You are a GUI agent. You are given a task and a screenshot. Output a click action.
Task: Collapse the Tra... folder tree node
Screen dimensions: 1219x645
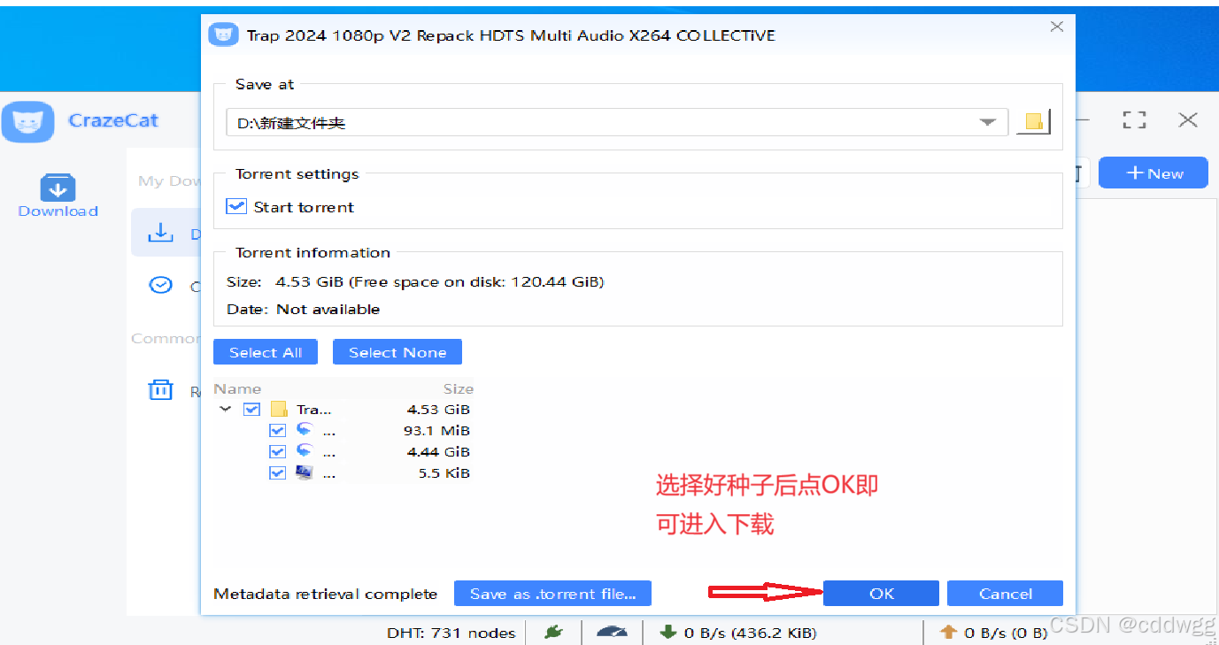coord(226,410)
